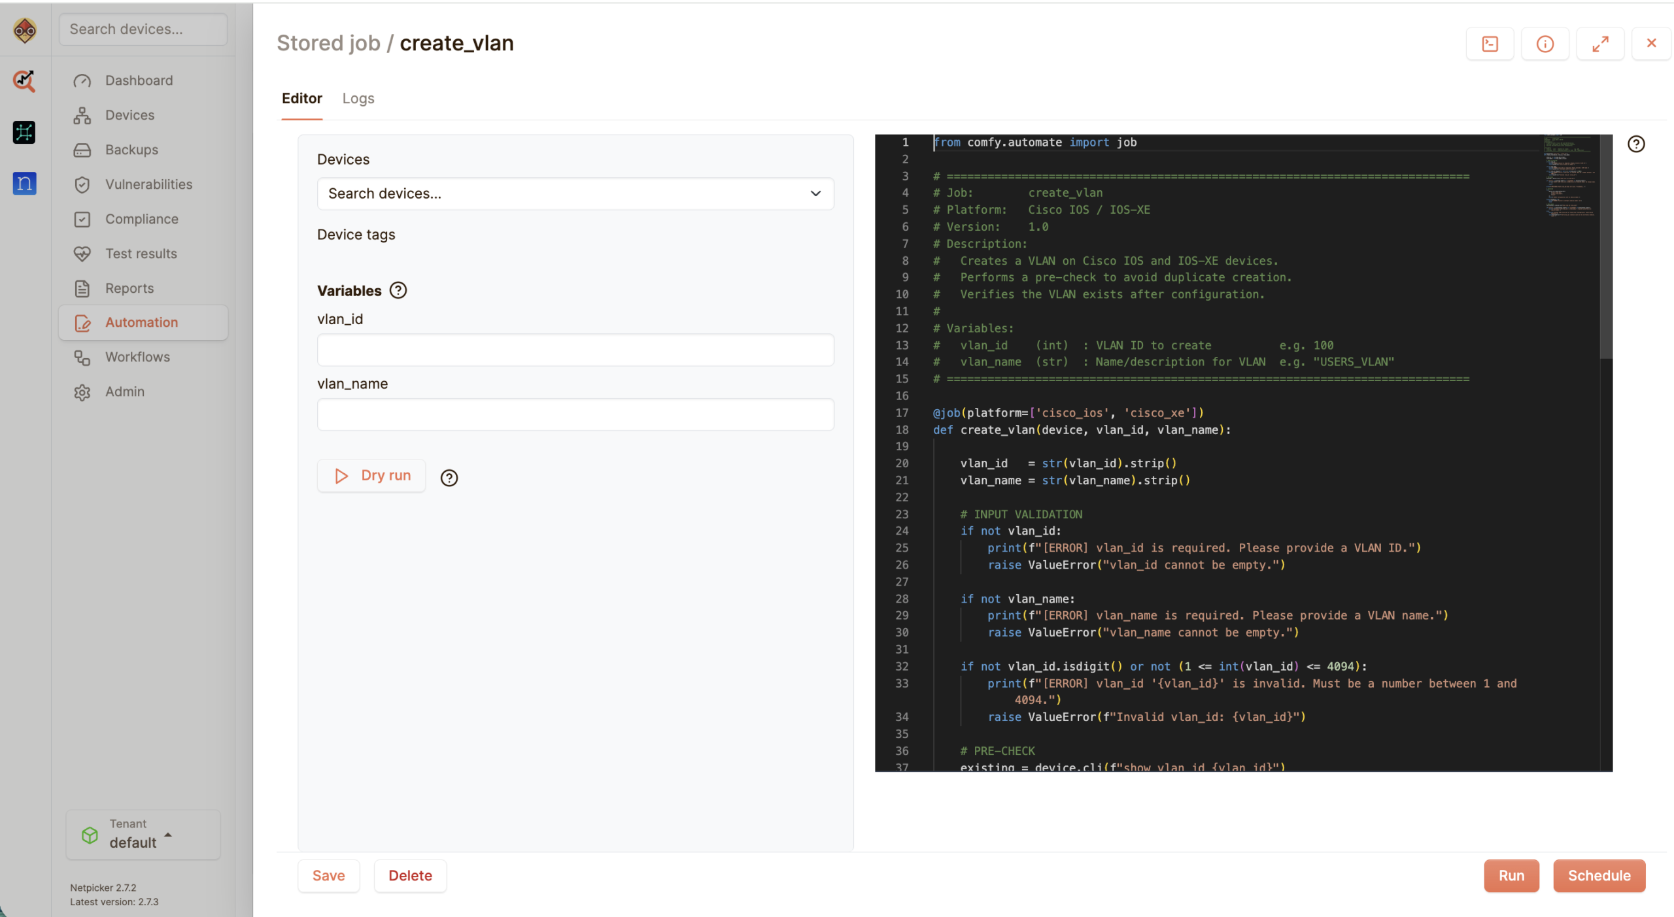This screenshot has height=917, width=1674.
Task: Run the create_vlan job
Action: click(1511, 876)
